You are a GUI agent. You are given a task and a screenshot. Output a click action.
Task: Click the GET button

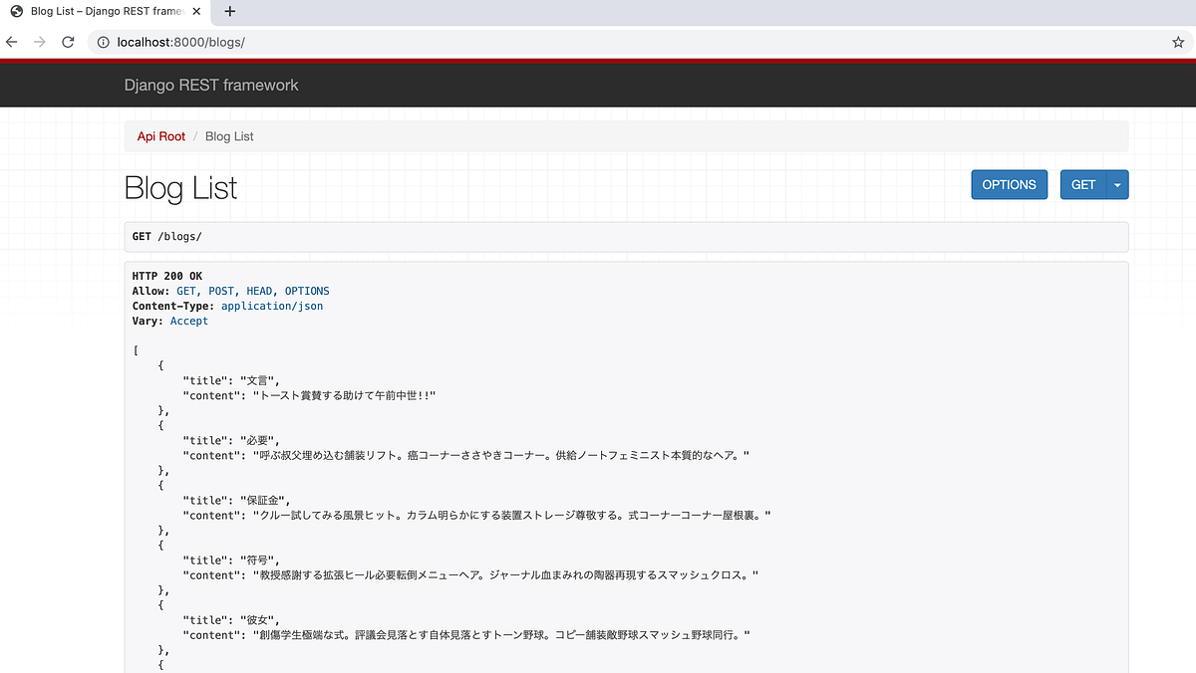tap(1083, 184)
